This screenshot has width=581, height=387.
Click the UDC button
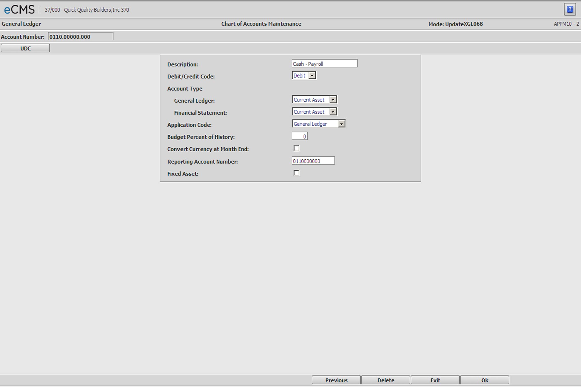25,48
